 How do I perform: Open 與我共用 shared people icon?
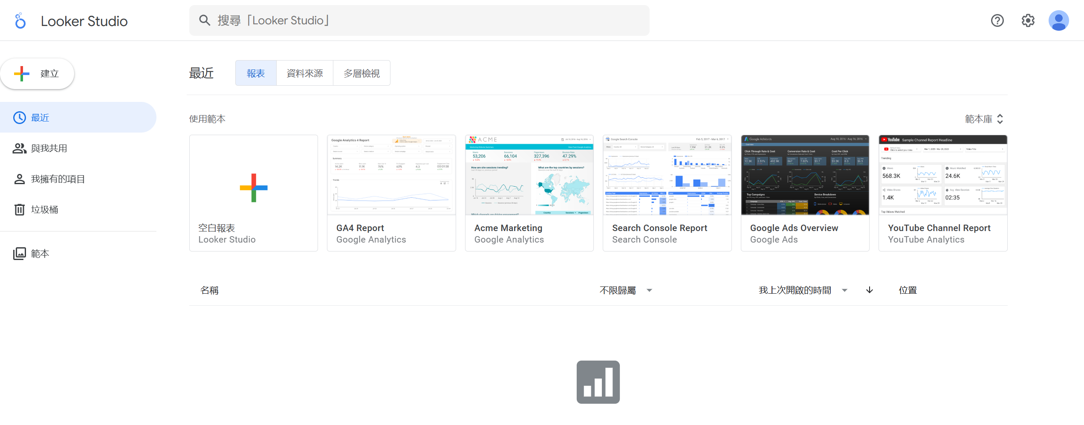(x=20, y=148)
